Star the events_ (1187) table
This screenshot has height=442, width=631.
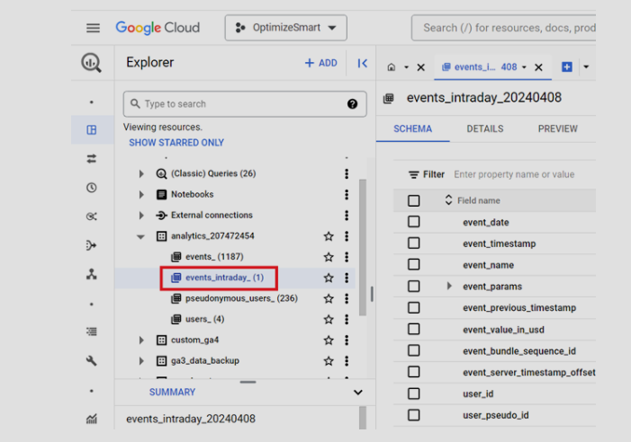(329, 257)
